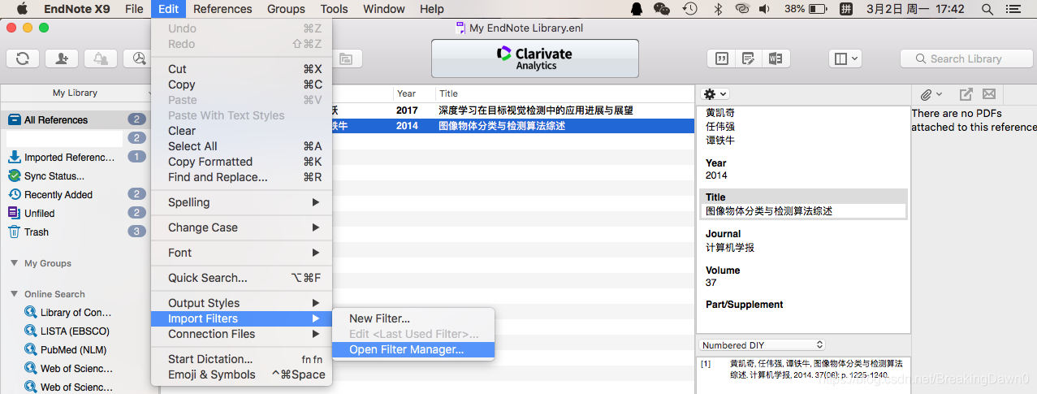Expand the Output Styles submenu

tap(241, 303)
